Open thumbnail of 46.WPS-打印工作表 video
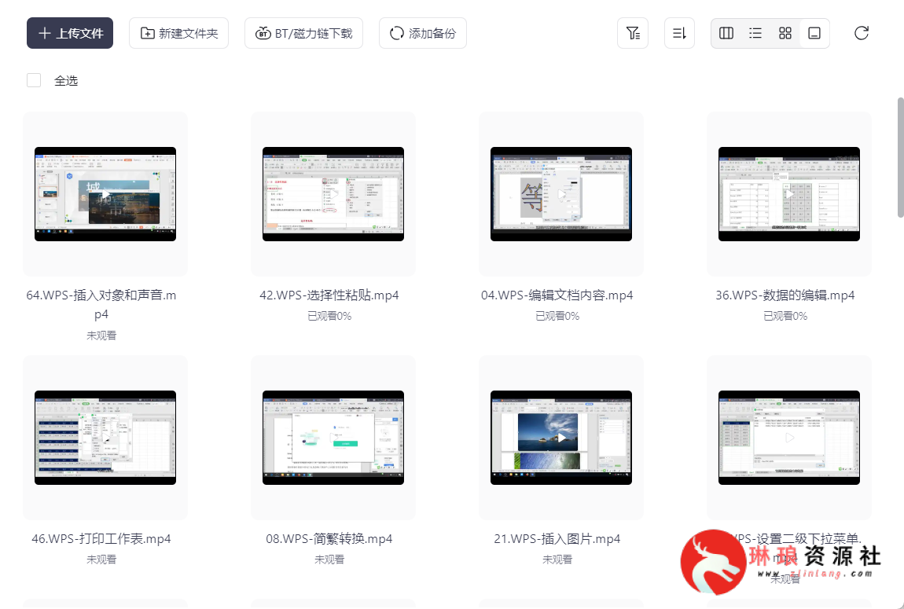The width and height of the screenshot is (904, 609). pos(105,438)
